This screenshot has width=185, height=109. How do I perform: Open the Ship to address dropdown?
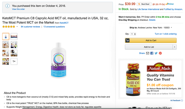pos(151,28)
